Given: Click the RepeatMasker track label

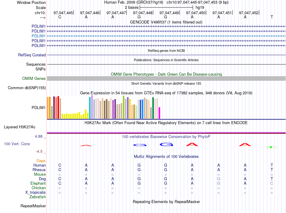Looking at the screenshot, I should coord(33,206).
